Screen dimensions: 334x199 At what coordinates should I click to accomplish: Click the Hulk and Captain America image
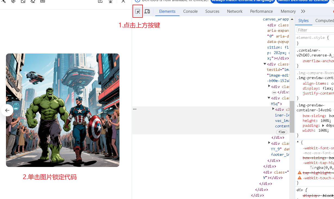pos(63,110)
